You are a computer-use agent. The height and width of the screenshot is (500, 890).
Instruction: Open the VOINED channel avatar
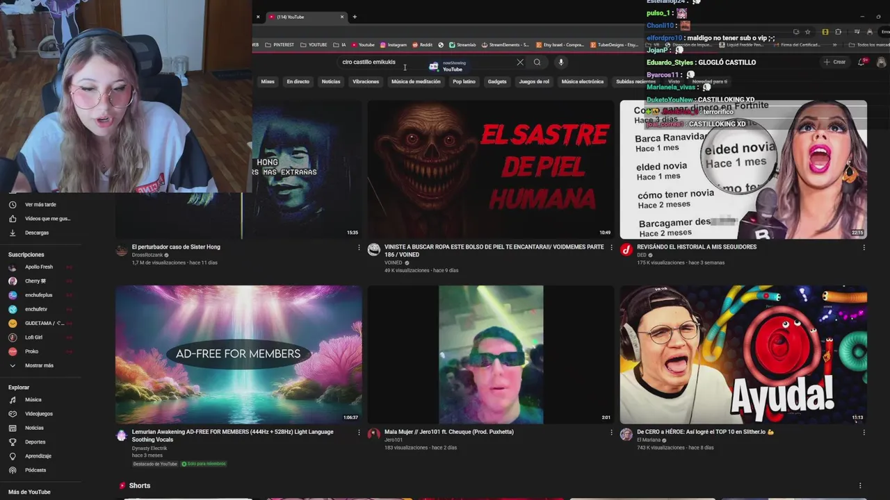coord(374,250)
